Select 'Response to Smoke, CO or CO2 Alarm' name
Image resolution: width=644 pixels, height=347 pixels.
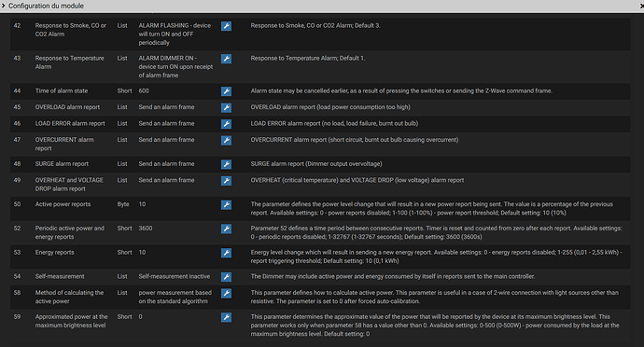click(71, 30)
